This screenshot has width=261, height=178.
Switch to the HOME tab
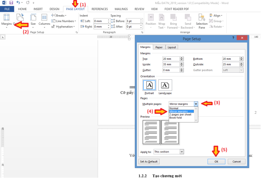(22, 9)
